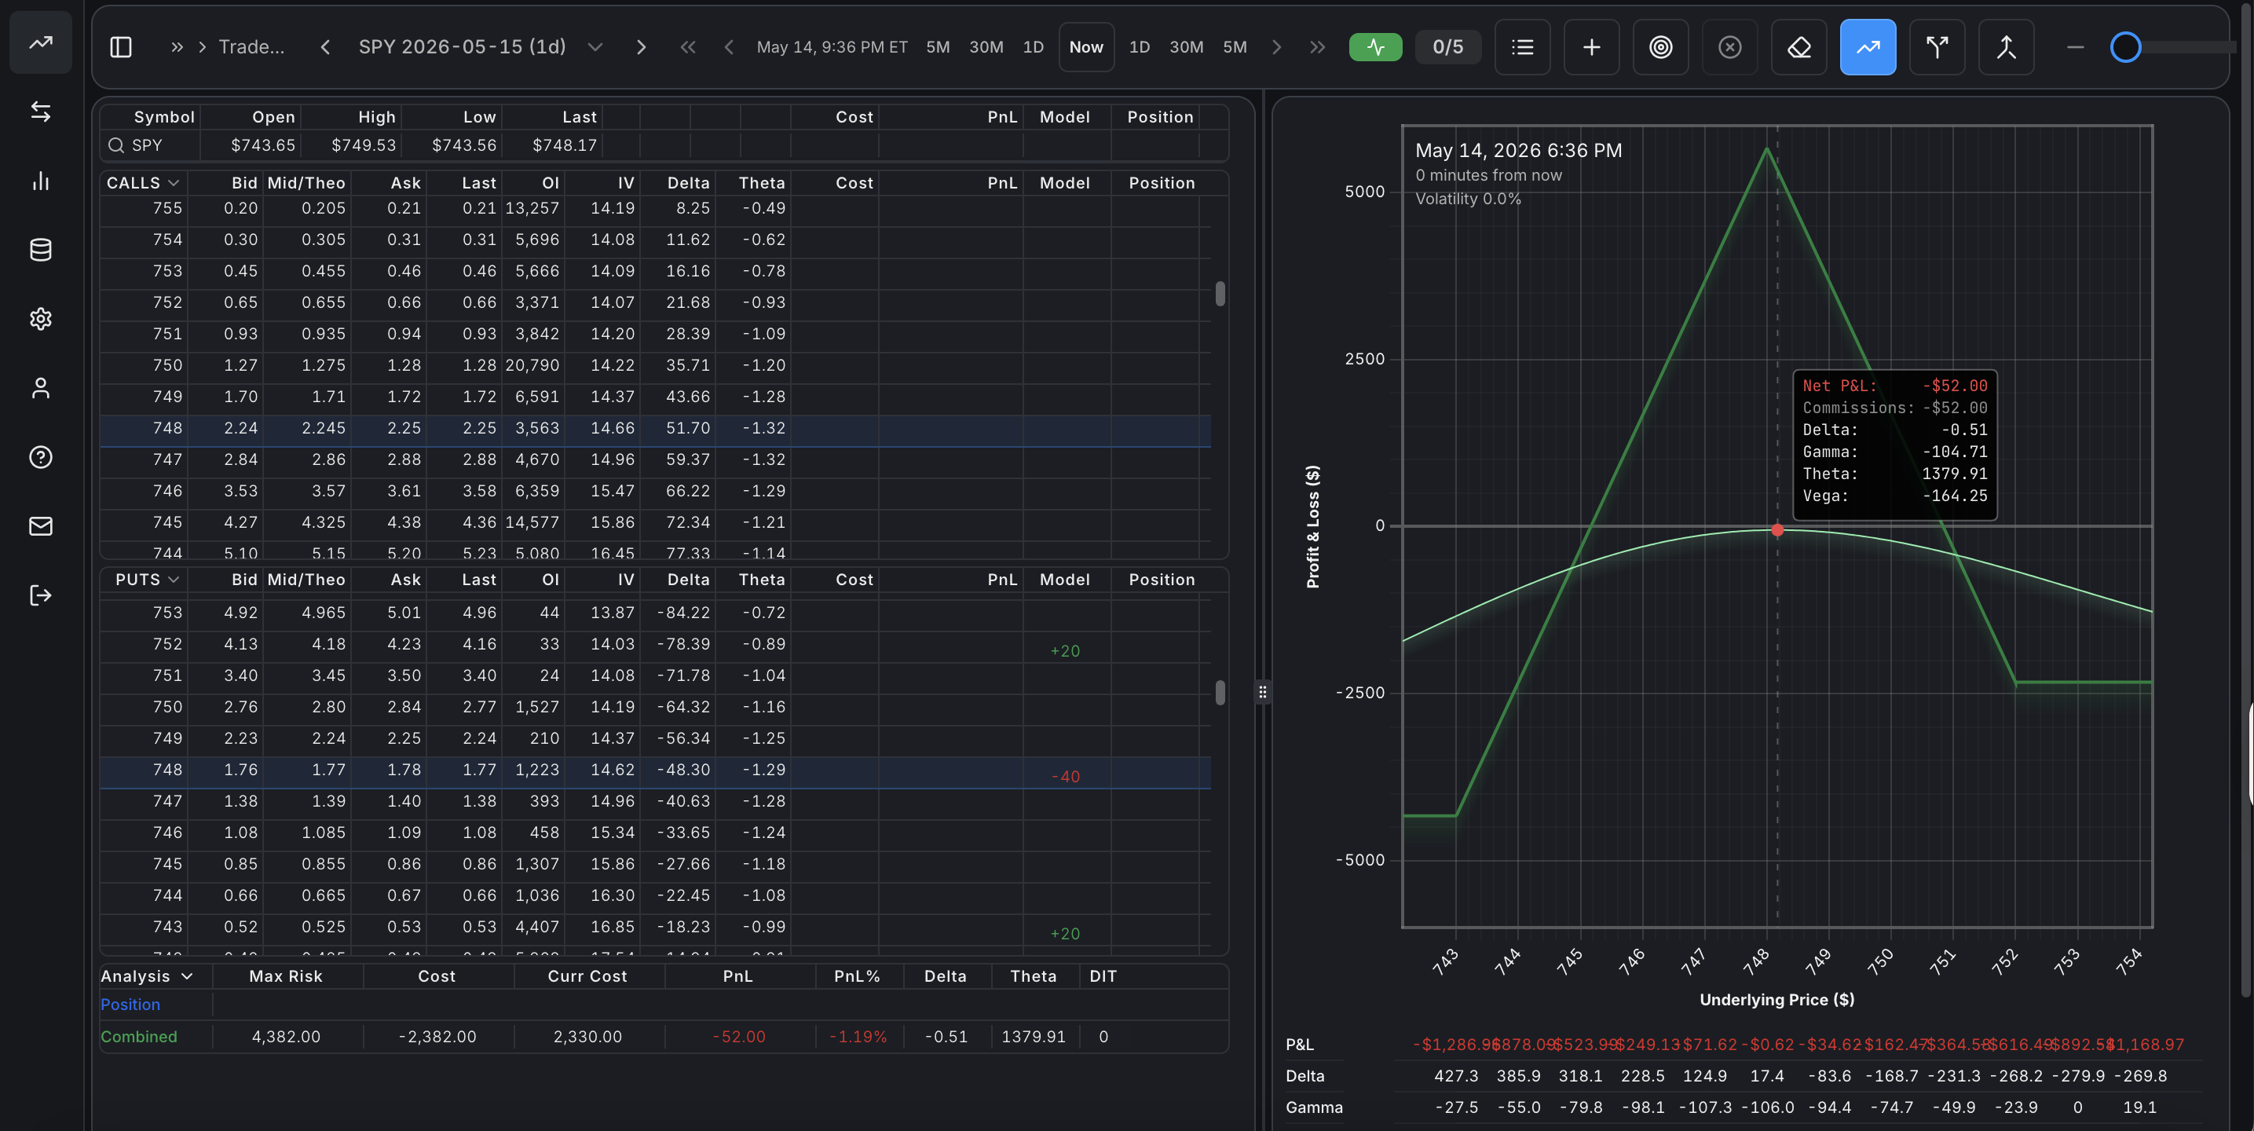Click the 745 put ask 0.86
The height and width of the screenshot is (1131, 2254).
click(404, 864)
